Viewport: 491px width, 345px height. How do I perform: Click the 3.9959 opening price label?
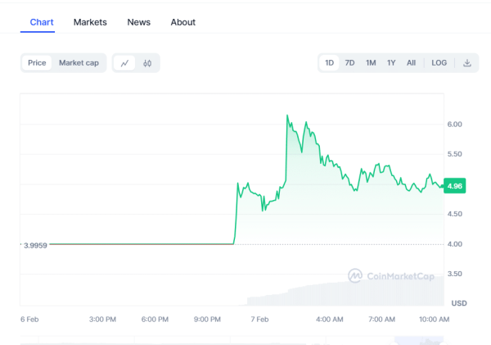coord(34,244)
